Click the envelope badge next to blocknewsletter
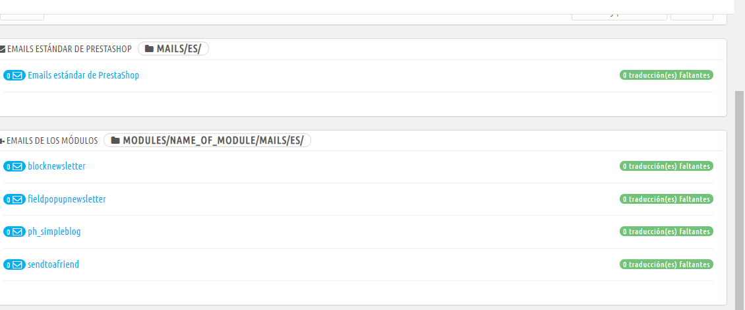The height and width of the screenshot is (310, 745). pyautogui.click(x=15, y=166)
